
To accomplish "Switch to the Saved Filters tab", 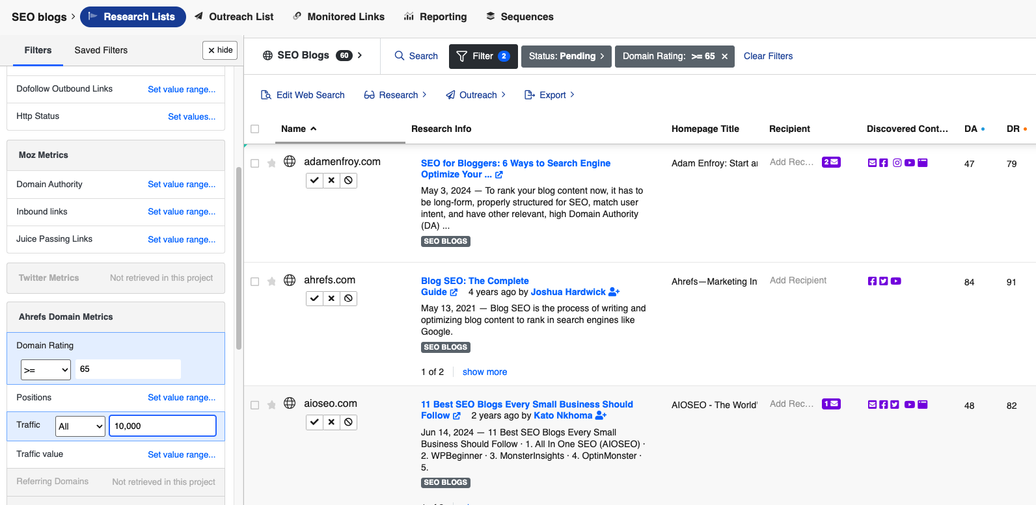I will (x=101, y=50).
